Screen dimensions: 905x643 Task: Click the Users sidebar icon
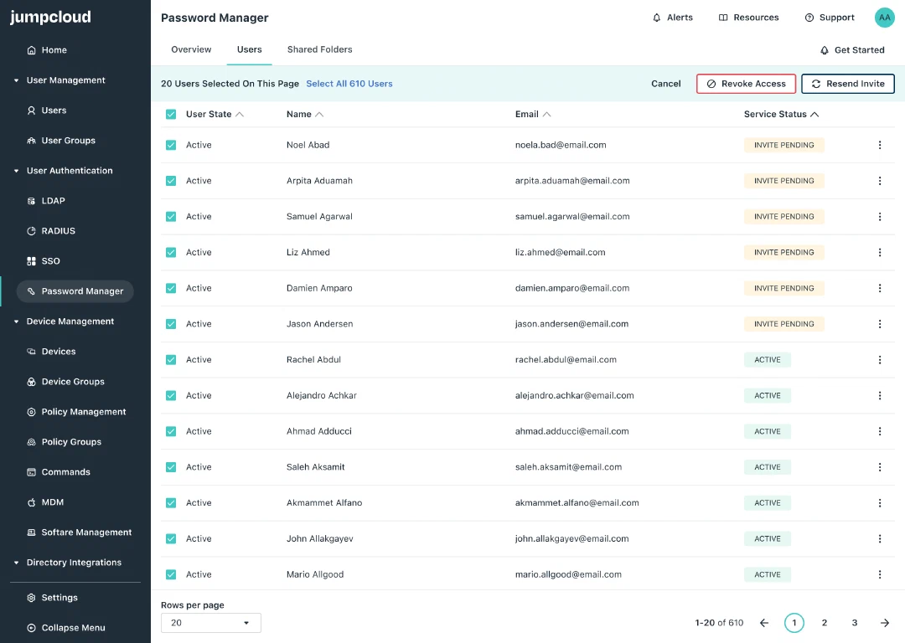point(32,111)
